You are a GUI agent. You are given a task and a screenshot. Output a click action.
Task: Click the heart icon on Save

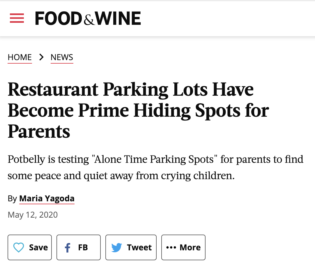click(19, 248)
